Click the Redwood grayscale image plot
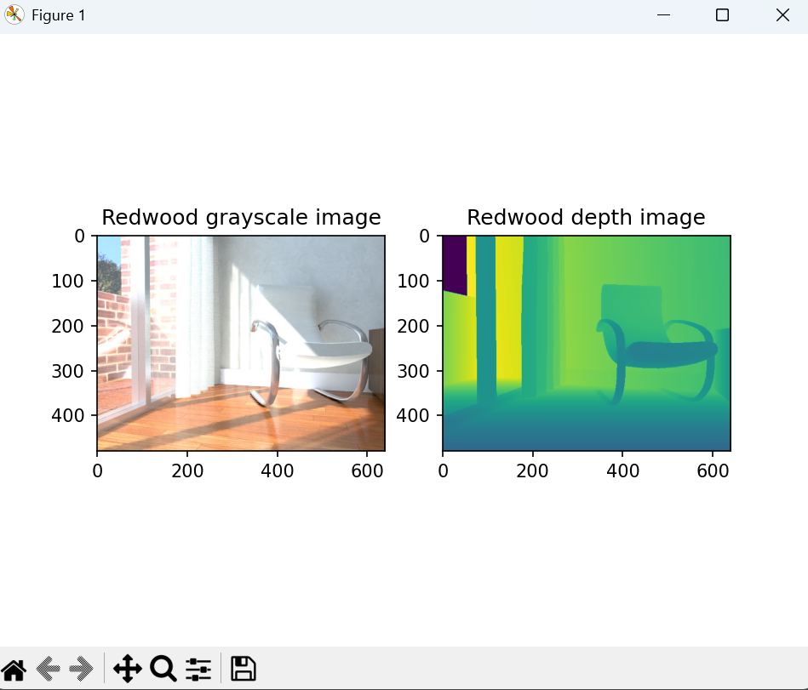808x690 pixels. point(241,344)
